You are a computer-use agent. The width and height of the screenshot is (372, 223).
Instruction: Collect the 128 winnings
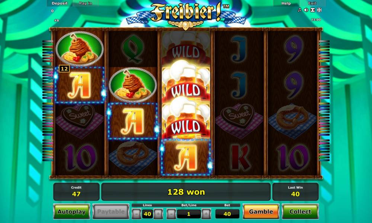tap(300, 211)
